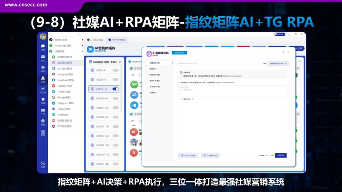
Task: Enable the 分组6(21~24) switch
Action: click(x=116, y=117)
